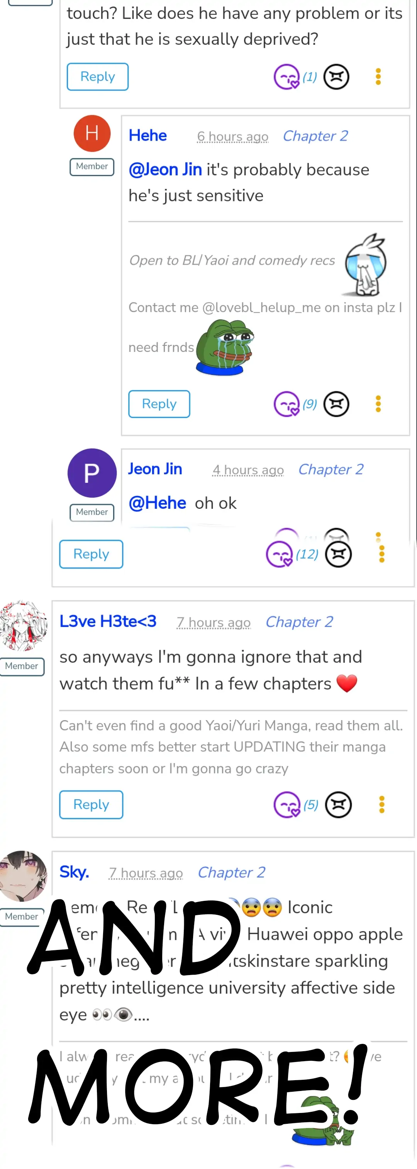
Task: Tap the like icon showing 12 likes
Action: click(x=279, y=554)
